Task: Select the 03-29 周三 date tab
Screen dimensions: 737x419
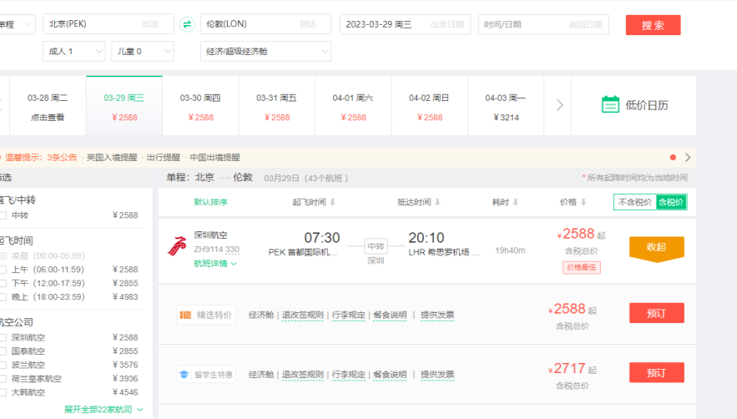Action: (x=124, y=106)
